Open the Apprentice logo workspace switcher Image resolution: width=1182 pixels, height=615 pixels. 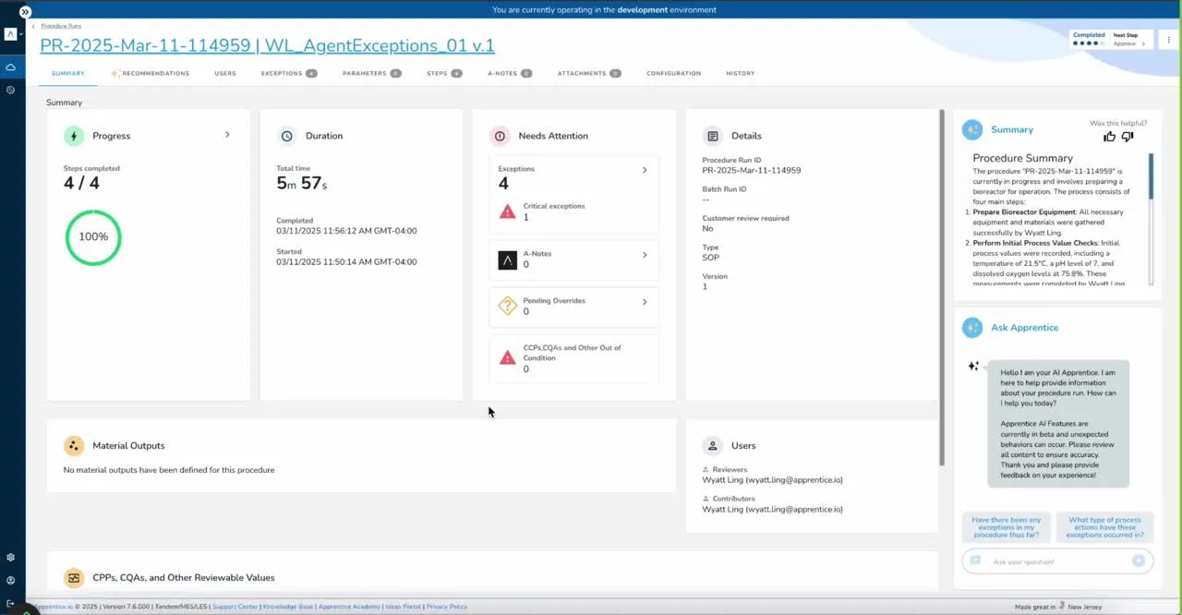tap(11, 34)
